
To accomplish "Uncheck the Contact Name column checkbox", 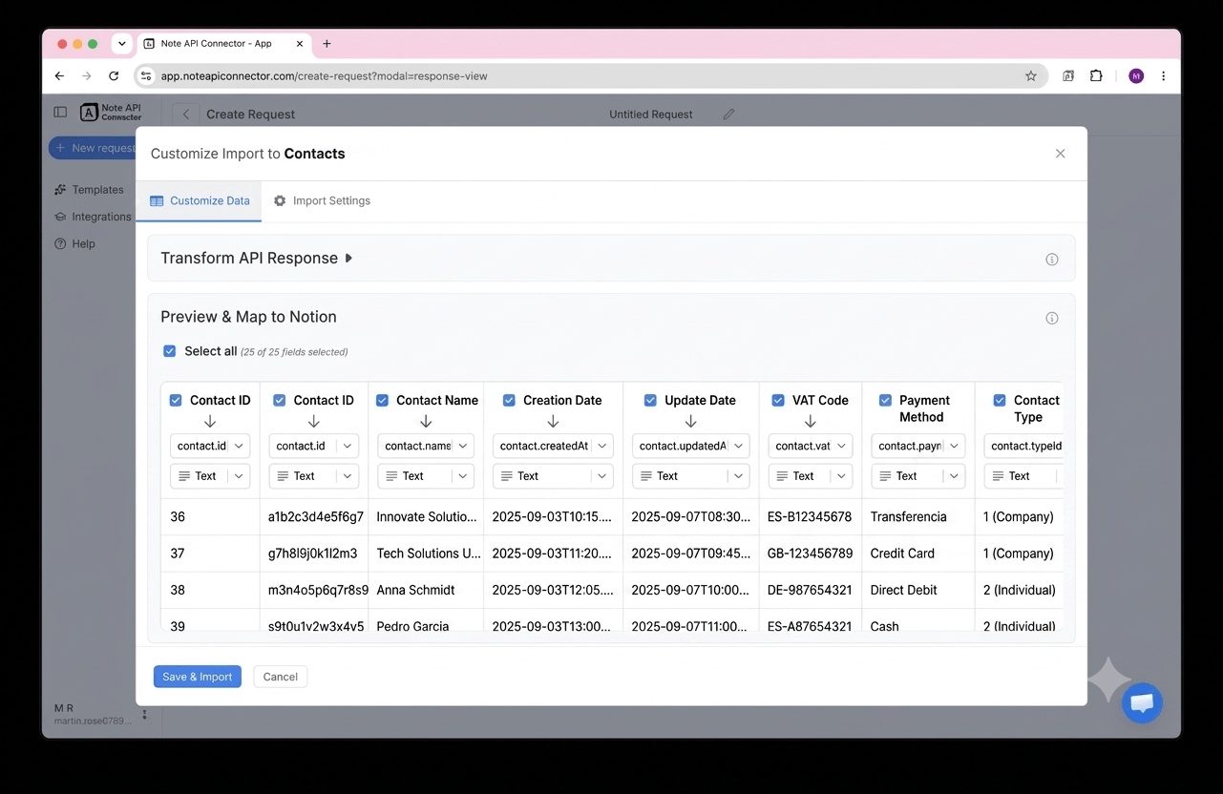I will coord(382,401).
